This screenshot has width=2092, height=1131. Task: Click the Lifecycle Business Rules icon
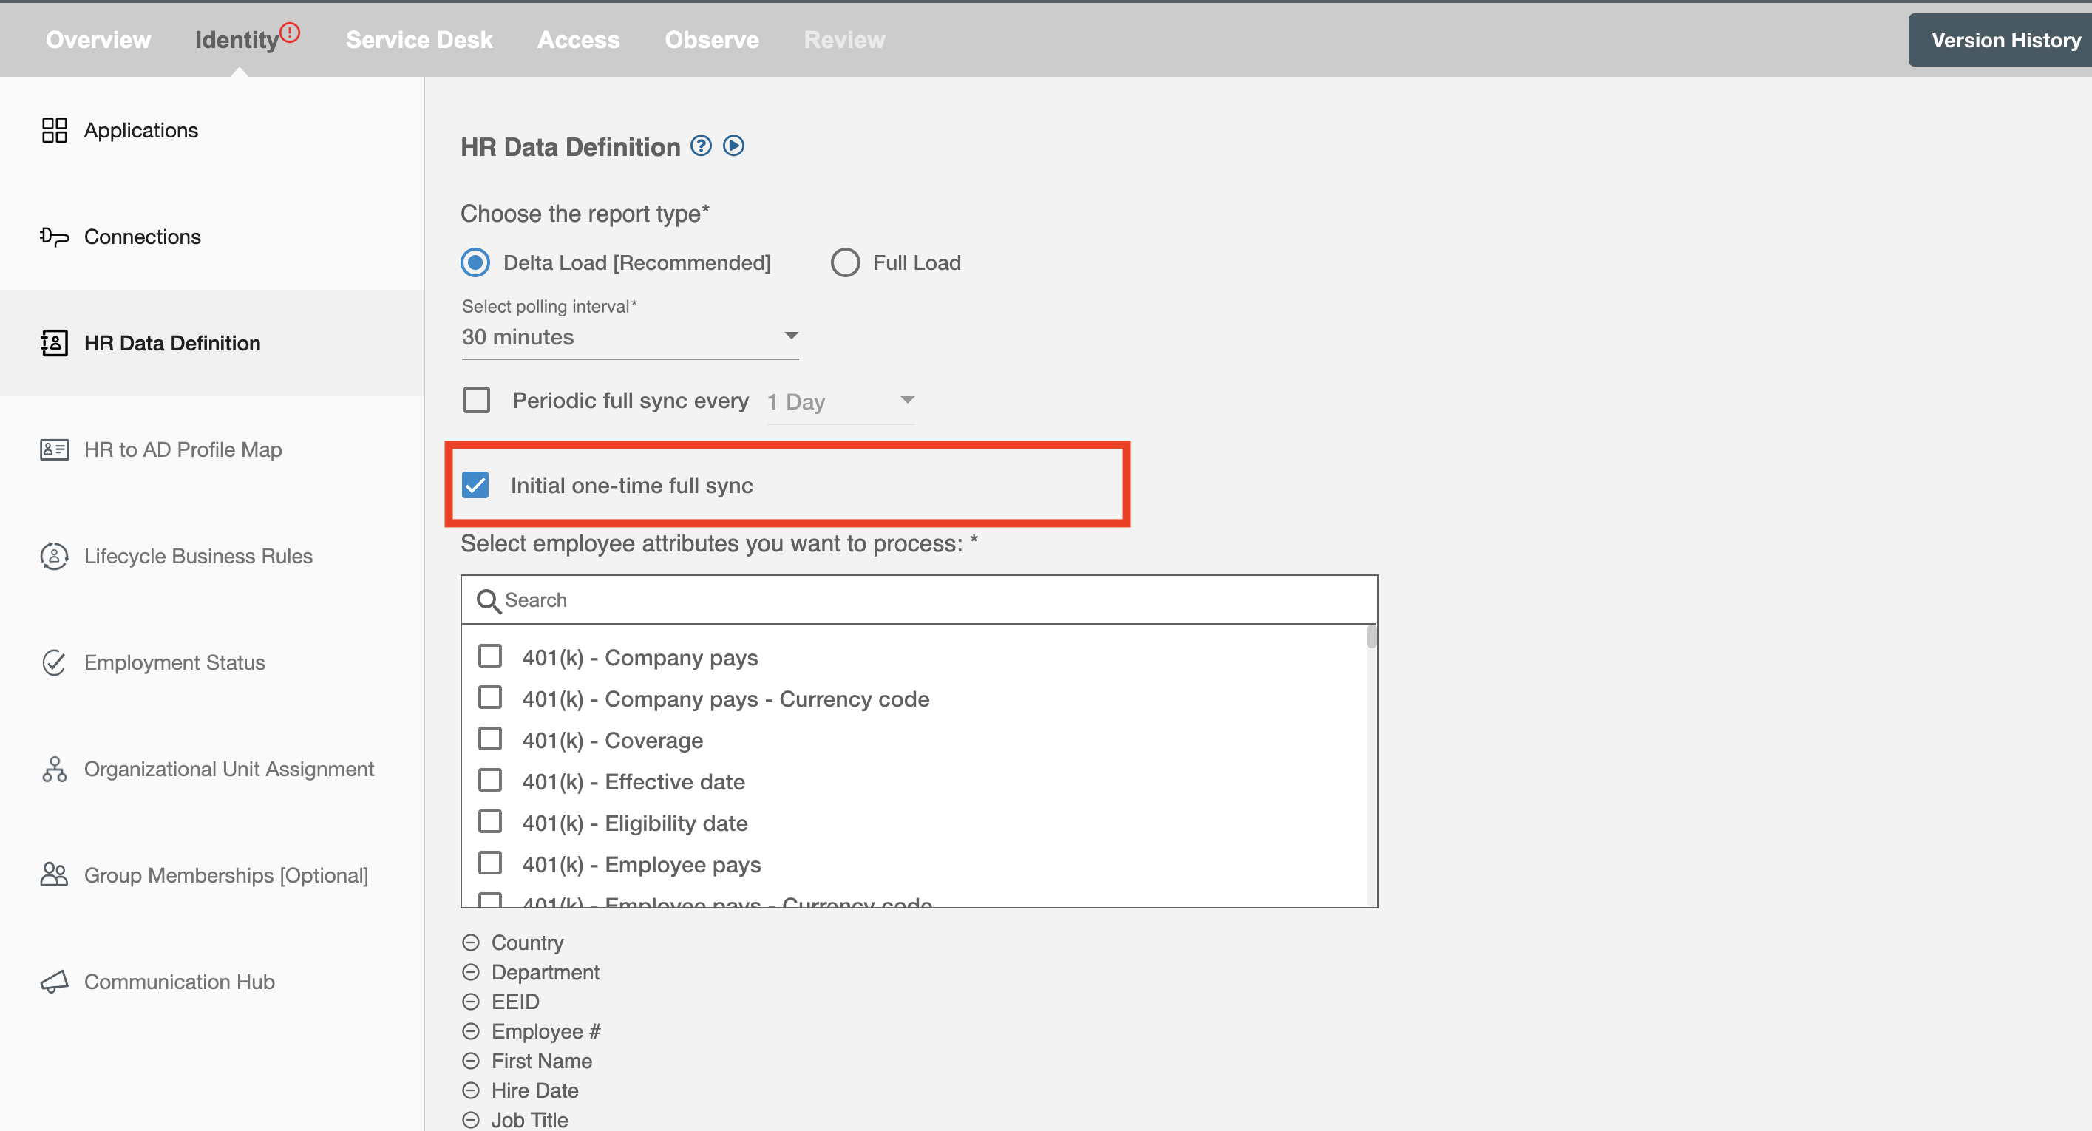[55, 555]
